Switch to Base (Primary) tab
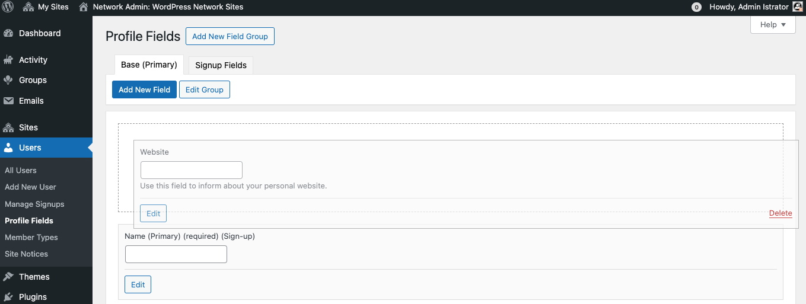 coord(149,65)
